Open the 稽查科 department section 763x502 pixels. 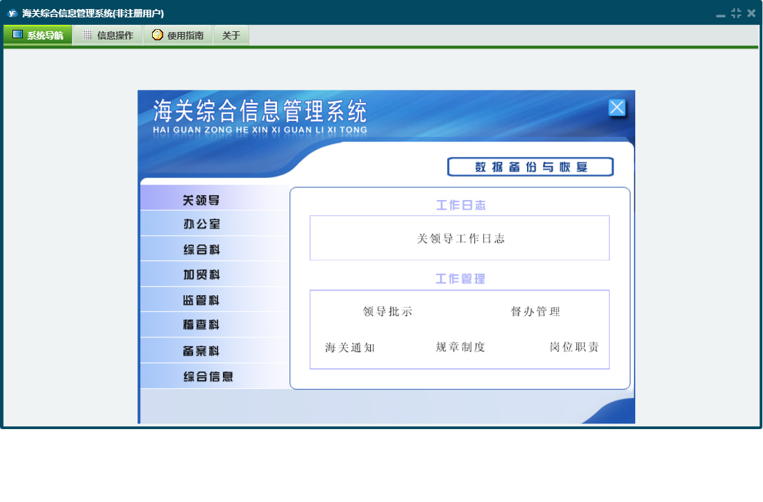(201, 325)
